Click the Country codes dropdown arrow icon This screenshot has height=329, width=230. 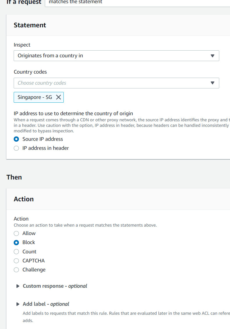pos(212,83)
